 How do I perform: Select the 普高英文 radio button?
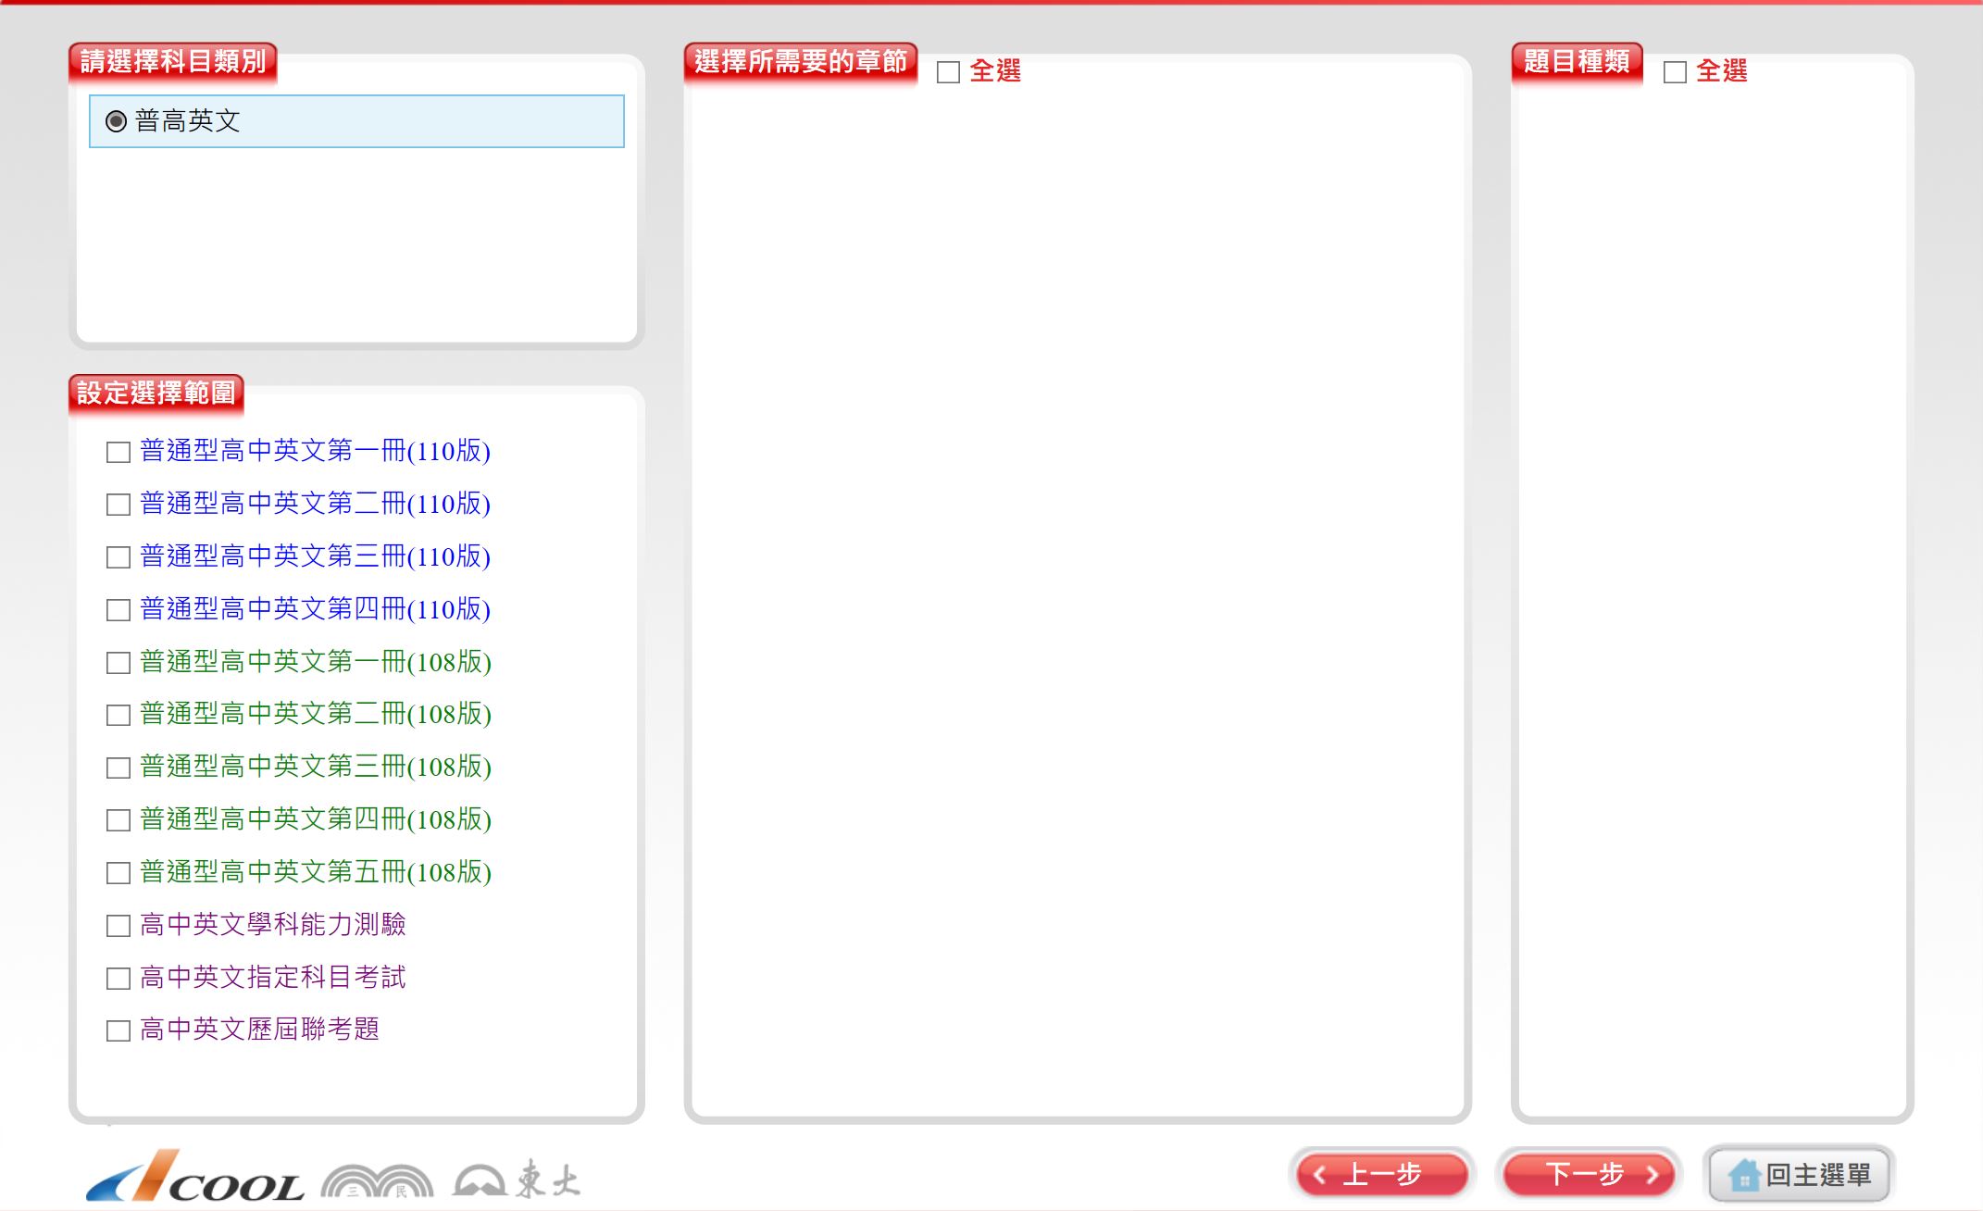tap(116, 121)
